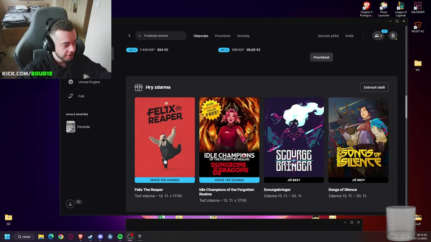Click the Unreal Engine sidebar label

(x=89, y=82)
